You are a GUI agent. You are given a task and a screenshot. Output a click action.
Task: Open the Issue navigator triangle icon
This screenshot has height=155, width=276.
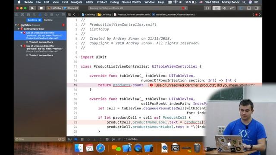[40, 15]
